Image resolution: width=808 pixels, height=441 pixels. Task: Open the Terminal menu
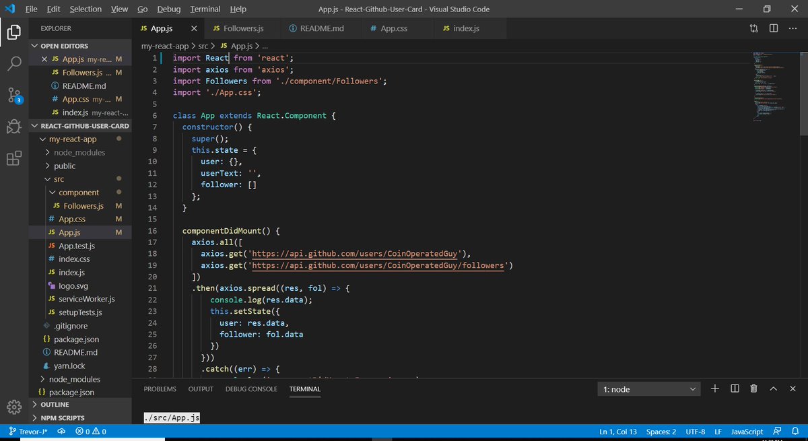click(x=205, y=9)
